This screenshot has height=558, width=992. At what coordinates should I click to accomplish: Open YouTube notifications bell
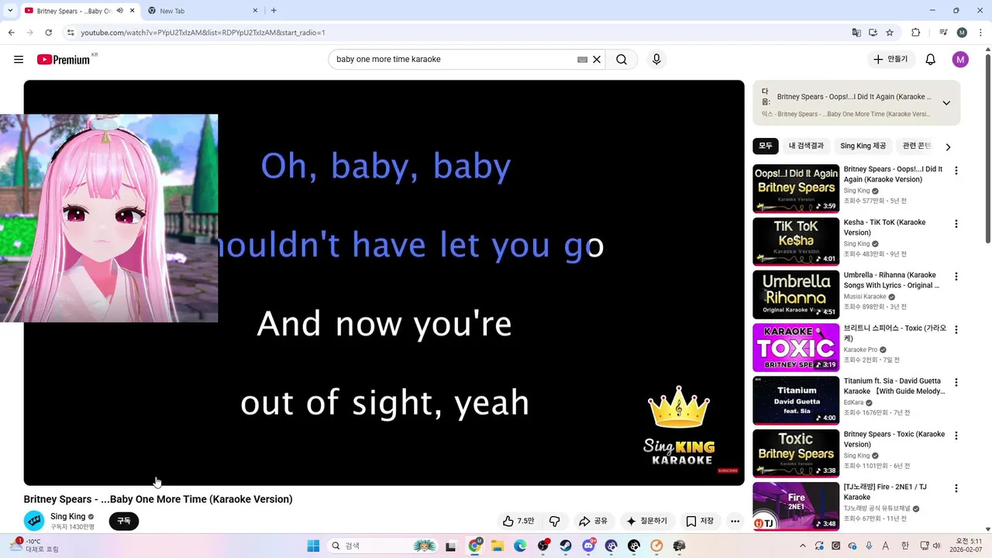[931, 60]
